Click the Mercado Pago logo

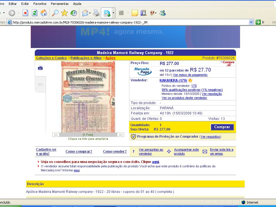[x=143, y=71]
